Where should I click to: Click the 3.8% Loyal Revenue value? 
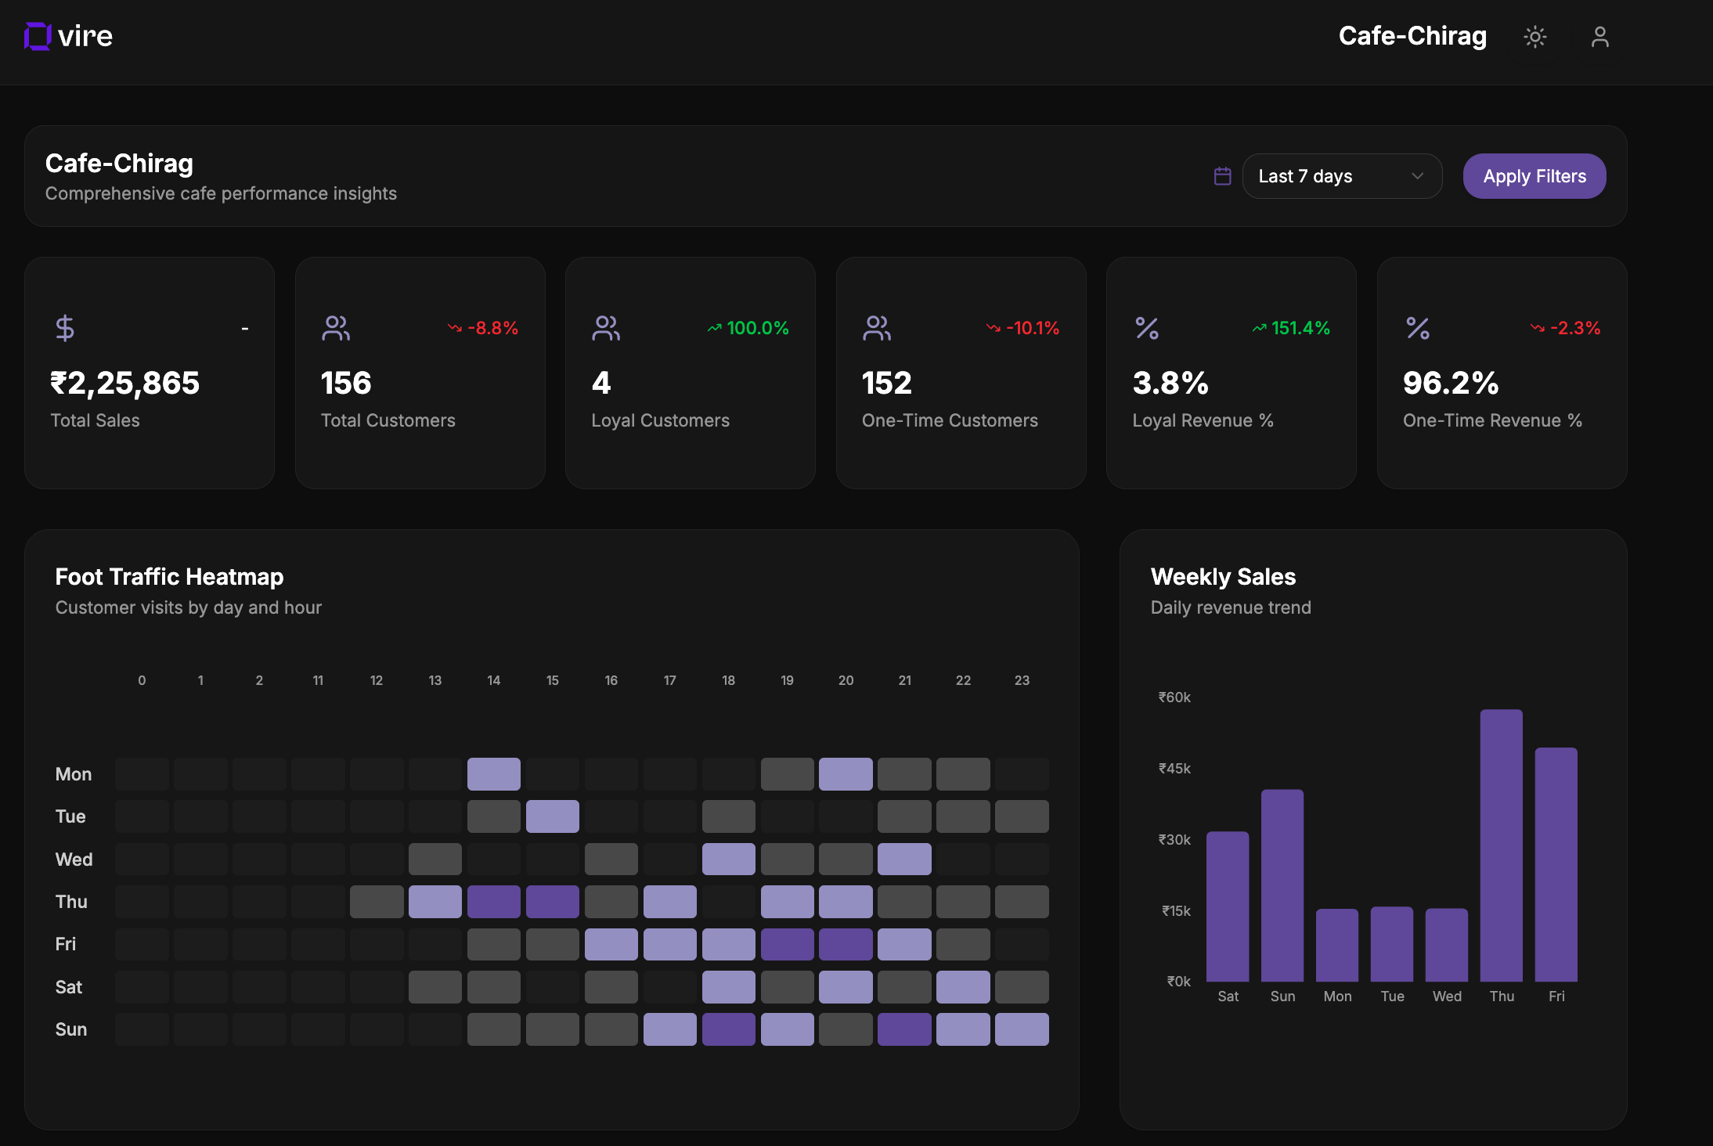[1170, 383]
